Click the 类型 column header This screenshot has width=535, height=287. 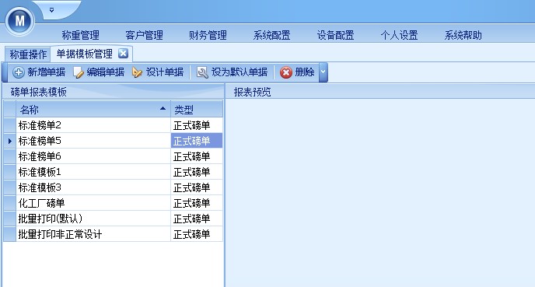click(x=197, y=109)
